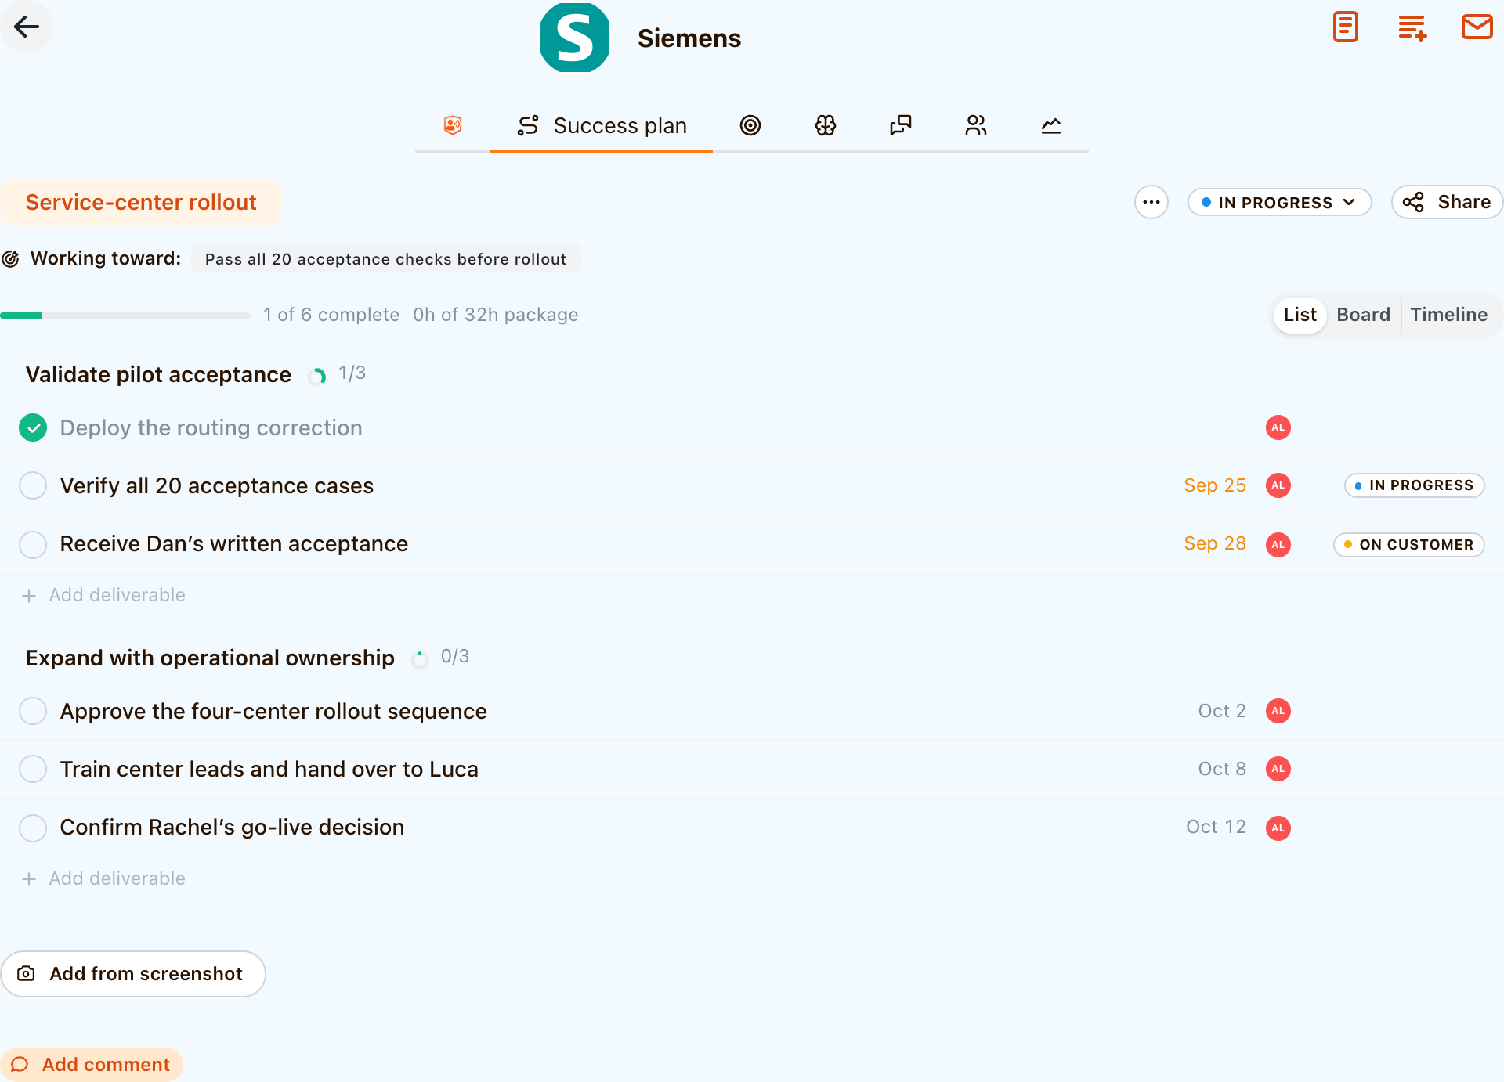Switch to Board view
1504x1082 pixels.
(x=1363, y=315)
